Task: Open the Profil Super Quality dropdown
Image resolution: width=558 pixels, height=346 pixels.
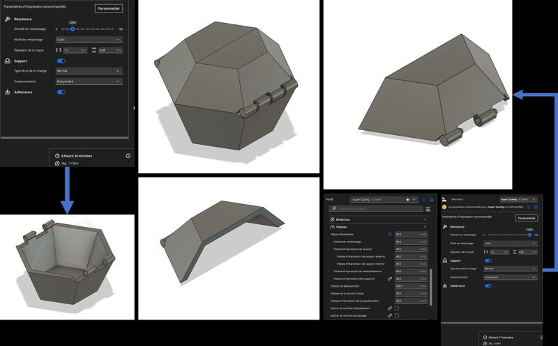Action: point(384,200)
